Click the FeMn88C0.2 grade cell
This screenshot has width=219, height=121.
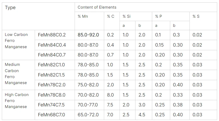[52, 35]
